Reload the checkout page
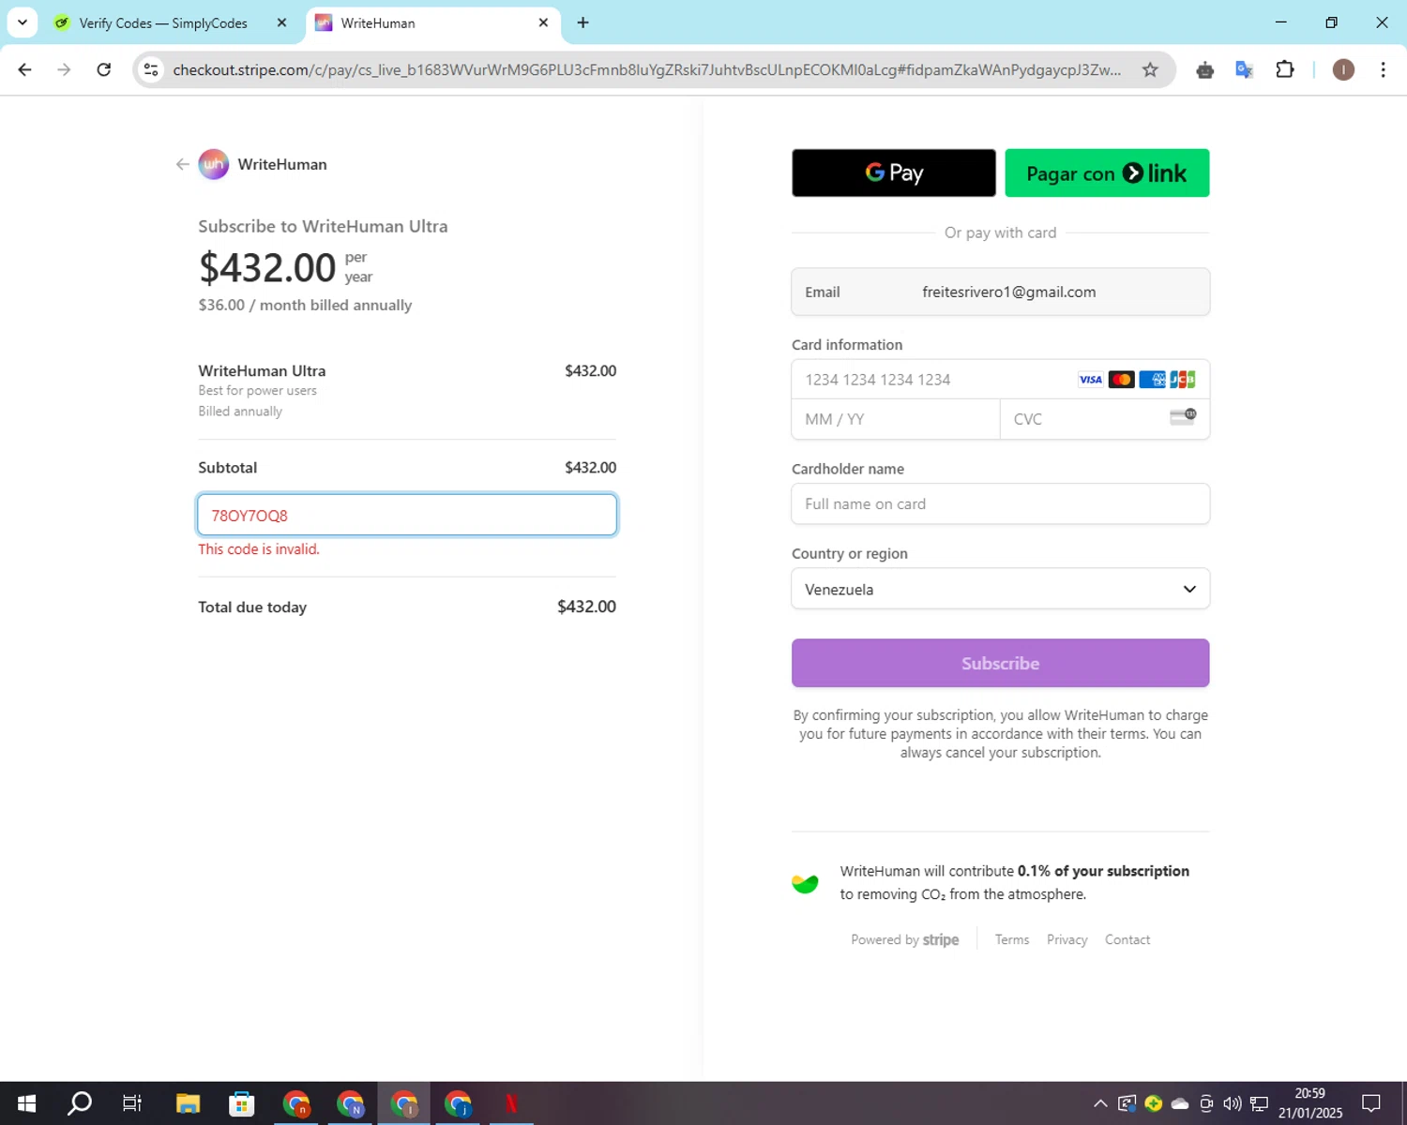 104,69
